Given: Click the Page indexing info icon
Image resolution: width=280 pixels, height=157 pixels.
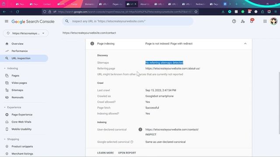Looking at the screenshot, I should (92, 44).
